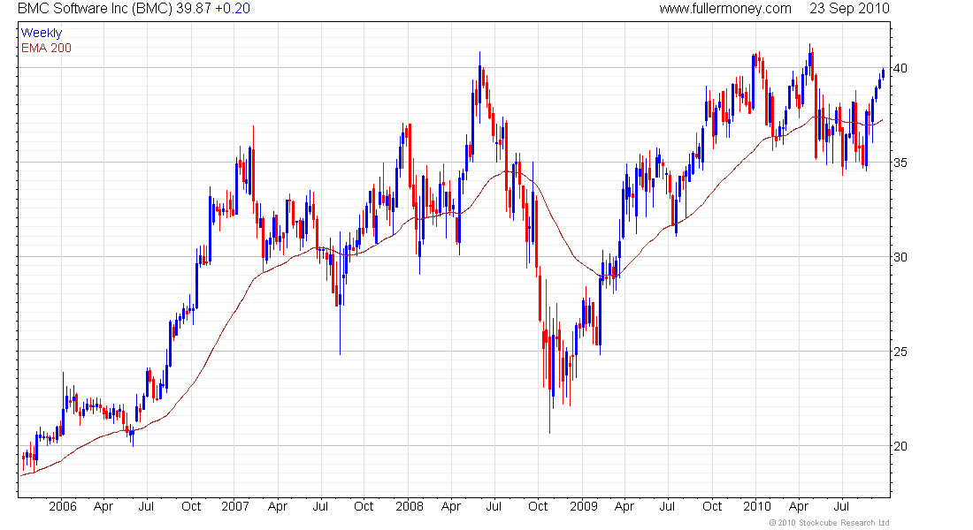The image size is (973, 530).
Task: Click the 2008 year label on axis
Action: (410, 506)
